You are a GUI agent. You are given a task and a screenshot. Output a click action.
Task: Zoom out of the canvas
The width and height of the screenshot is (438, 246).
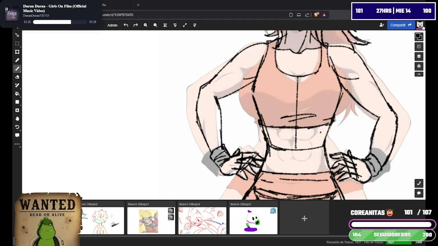click(x=155, y=25)
